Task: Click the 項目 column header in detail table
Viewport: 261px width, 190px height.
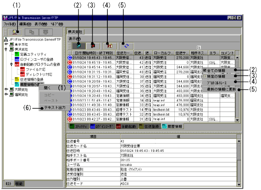Action: [x=93, y=136]
